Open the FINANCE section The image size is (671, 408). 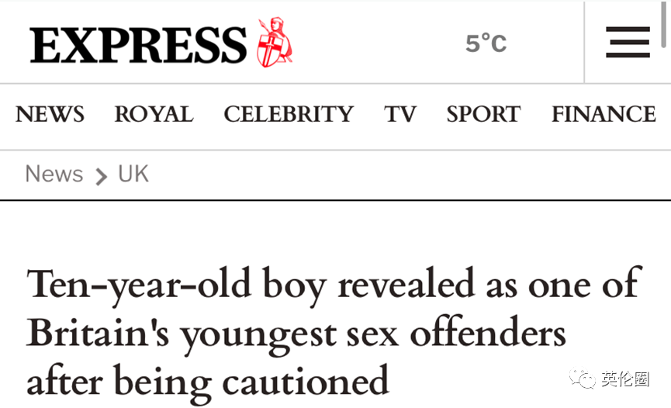coord(604,115)
